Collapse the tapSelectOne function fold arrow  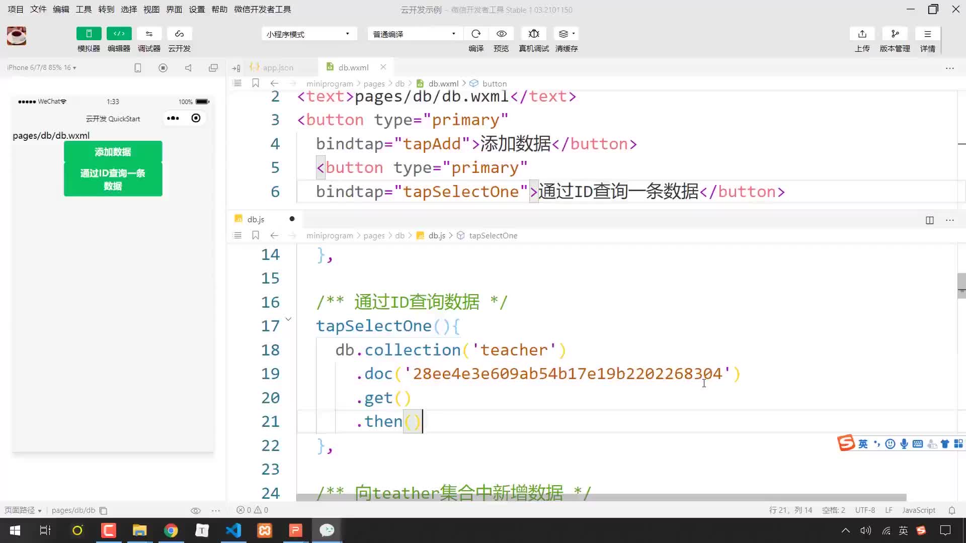click(288, 319)
